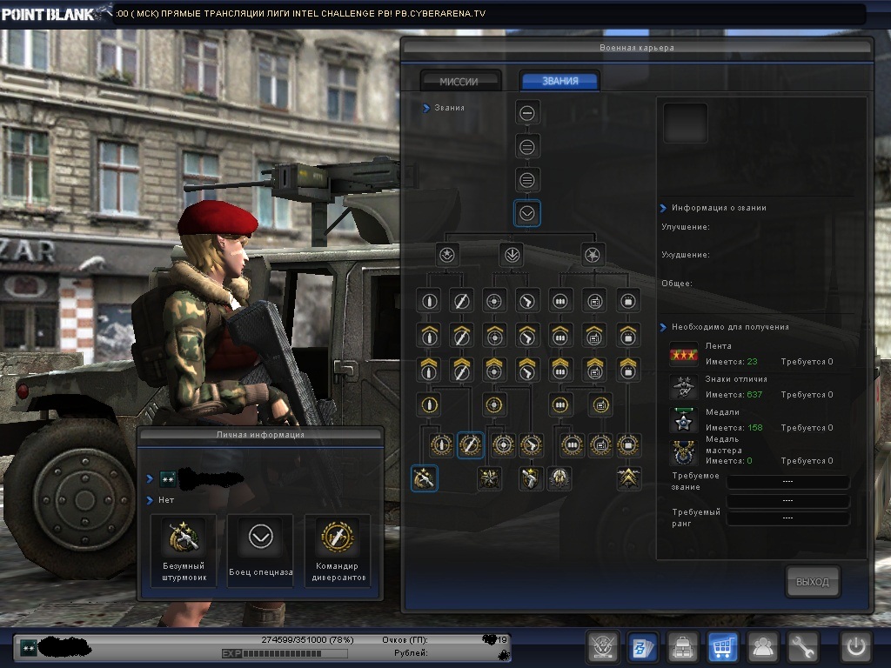Select gold-ring radio rank icon
This screenshot has width=891, height=668.
point(600,405)
